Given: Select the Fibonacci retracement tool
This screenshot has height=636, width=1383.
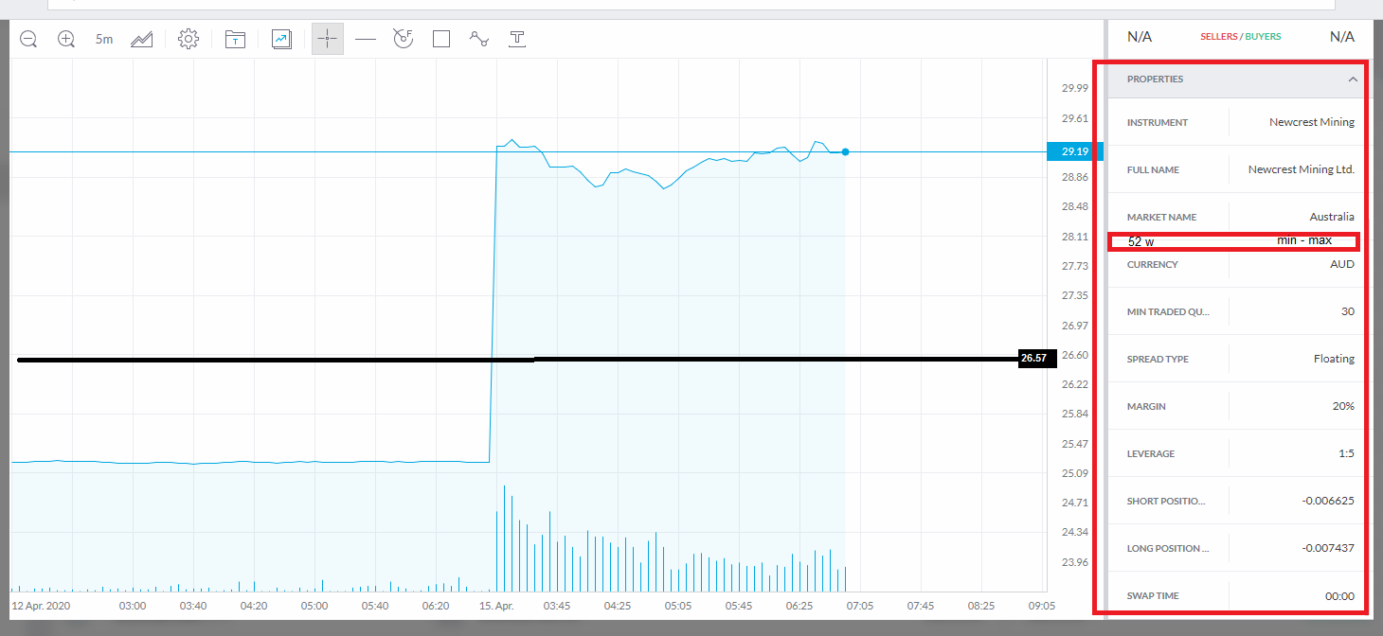Looking at the screenshot, I should click(404, 39).
